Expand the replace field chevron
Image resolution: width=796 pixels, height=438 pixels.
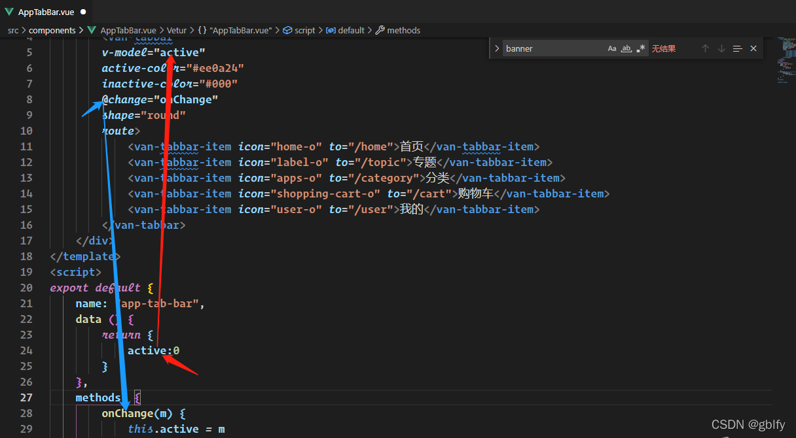point(497,48)
